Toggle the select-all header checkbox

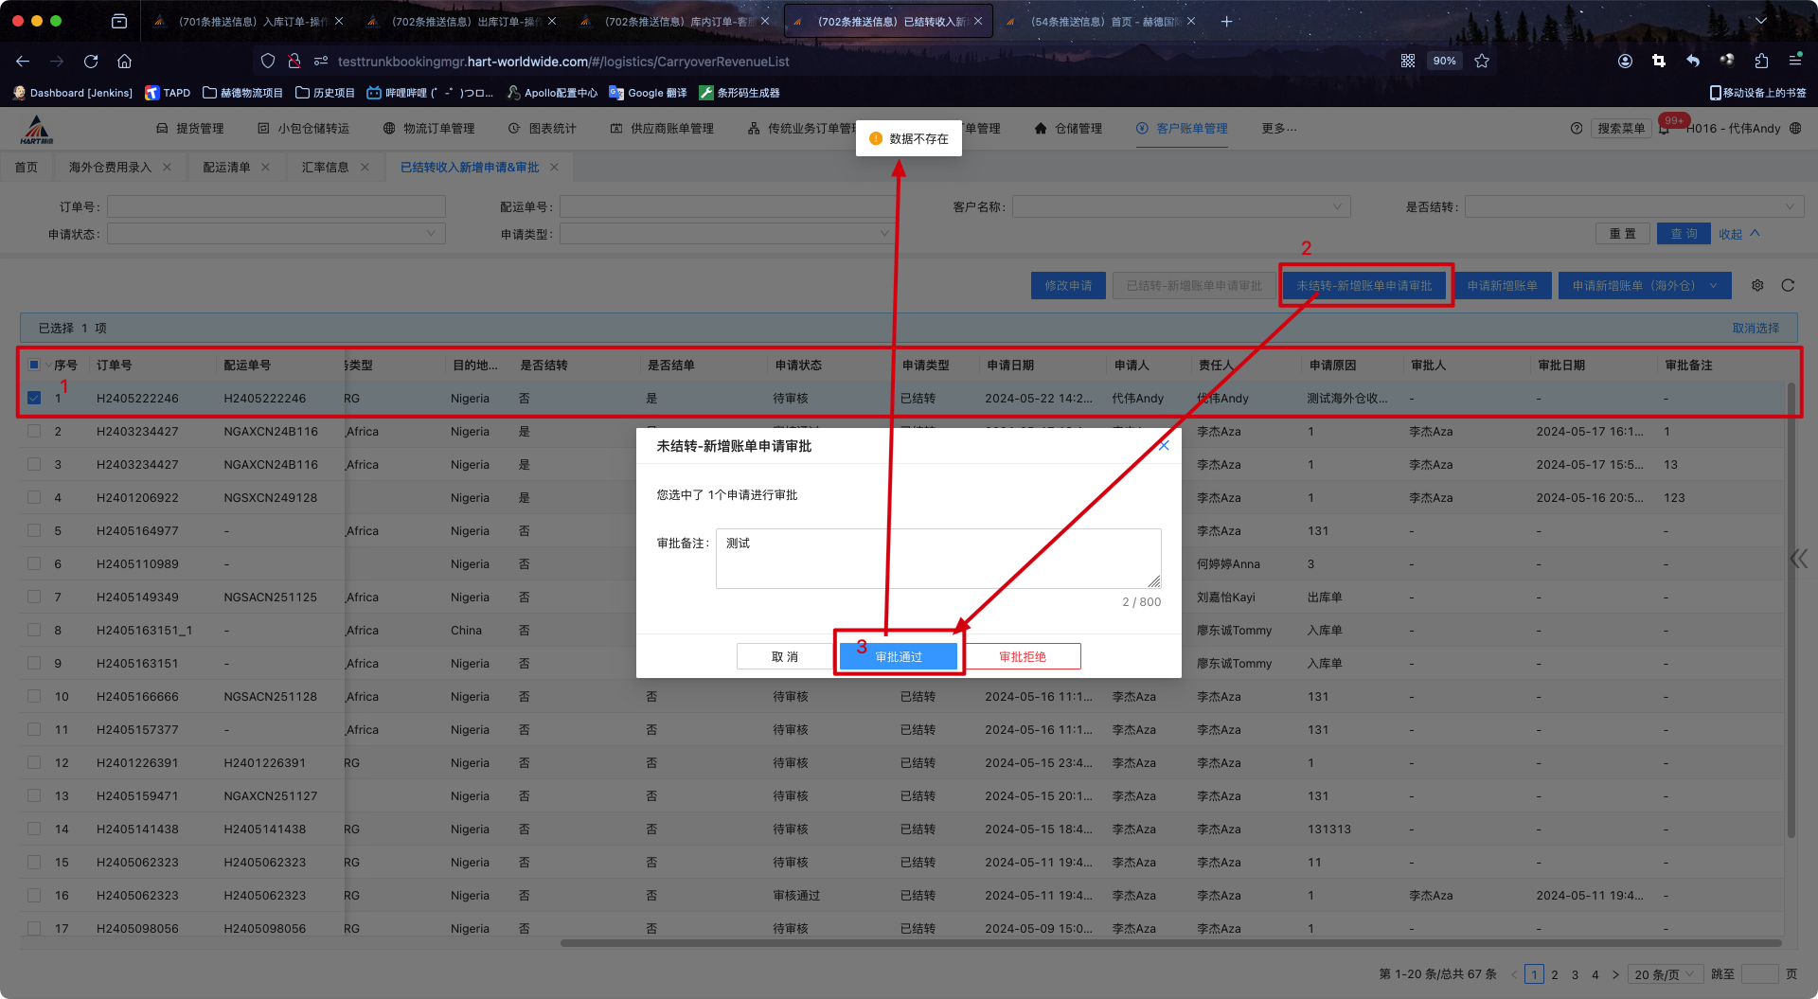pyautogui.click(x=34, y=365)
